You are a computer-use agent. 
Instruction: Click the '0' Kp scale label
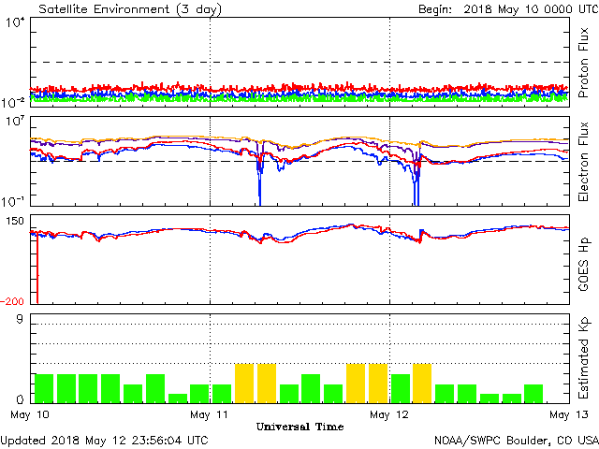(x=20, y=399)
